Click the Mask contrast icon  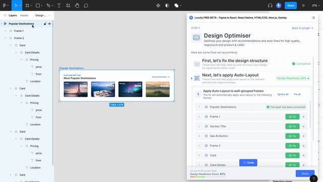(x=167, y=6)
